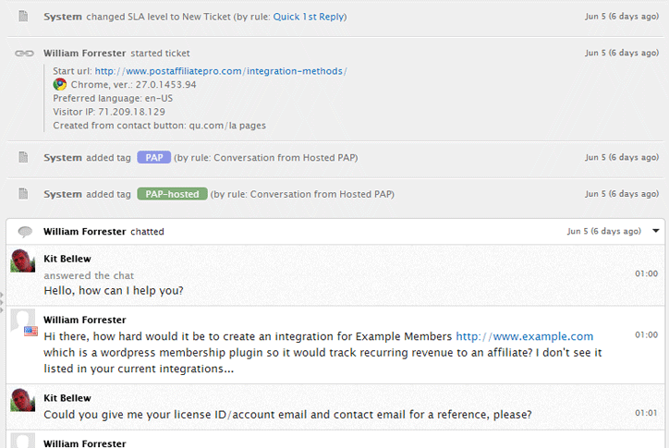Open the Quick 1st Reply rule link
The height and width of the screenshot is (448, 669).
(x=310, y=18)
